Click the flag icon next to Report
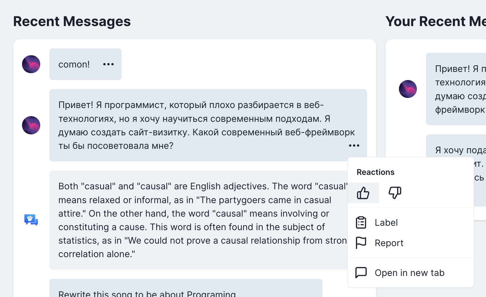The height and width of the screenshot is (297, 486). click(361, 243)
